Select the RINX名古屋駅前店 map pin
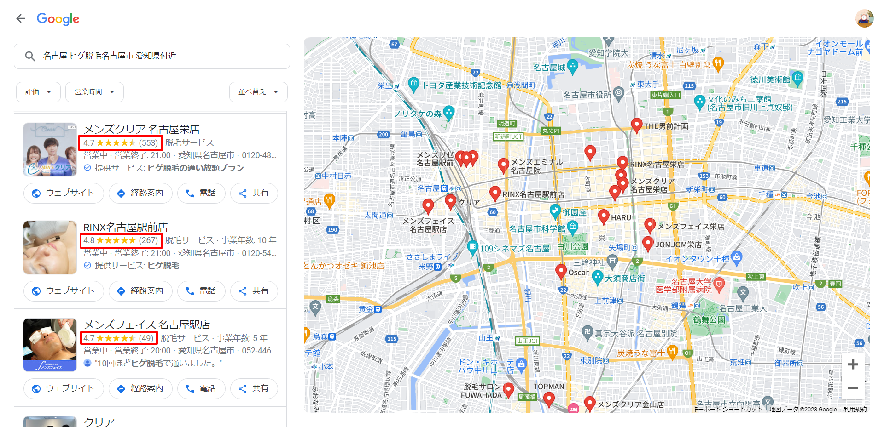The height and width of the screenshot is (427, 884). pyautogui.click(x=495, y=193)
